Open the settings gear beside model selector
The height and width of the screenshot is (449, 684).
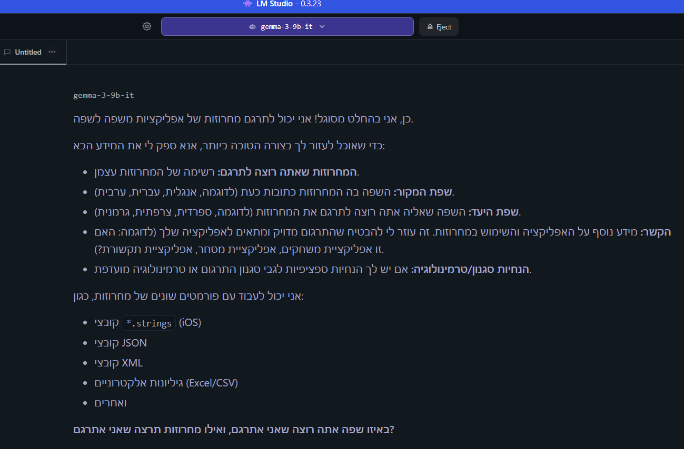click(147, 26)
